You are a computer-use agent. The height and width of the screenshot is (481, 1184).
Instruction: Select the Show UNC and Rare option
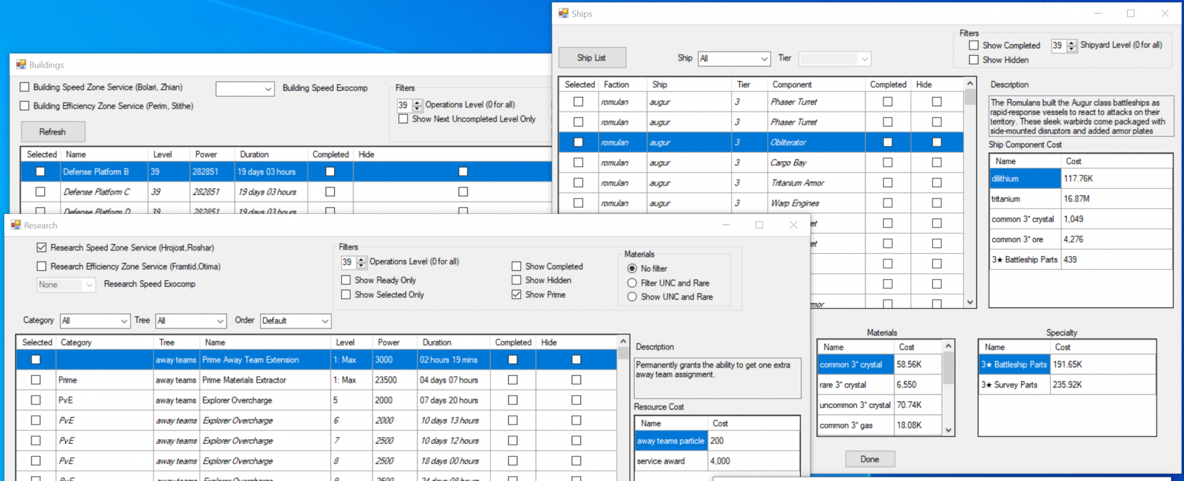pyautogui.click(x=632, y=297)
